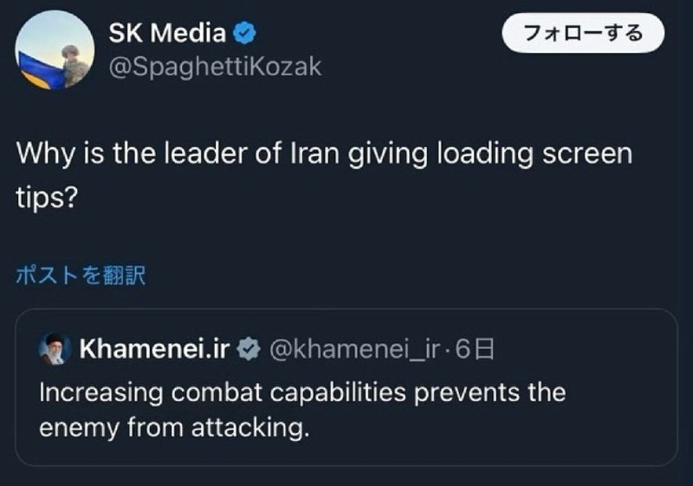Viewport: 693px width, 486px height.
Task: Open Khamenei.ir's small avatar in quoted post
Action: coord(55,348)
